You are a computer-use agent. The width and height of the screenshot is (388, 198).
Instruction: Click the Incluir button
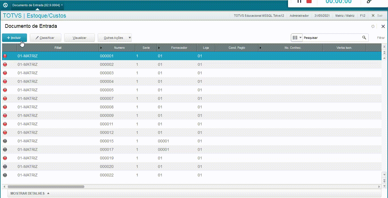pyautogui.click(x=14, y=38)
